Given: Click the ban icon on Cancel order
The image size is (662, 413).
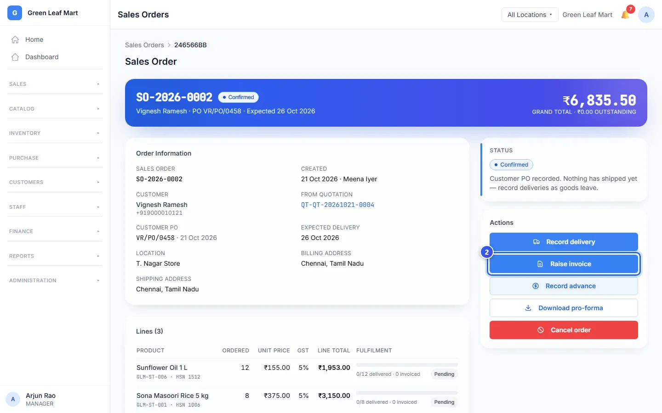Looking at the screenshot, I should pos(541,330).
